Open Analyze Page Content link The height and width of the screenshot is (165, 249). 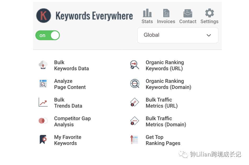point(70,84)
